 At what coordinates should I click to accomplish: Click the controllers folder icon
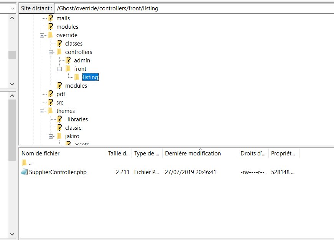59,52
